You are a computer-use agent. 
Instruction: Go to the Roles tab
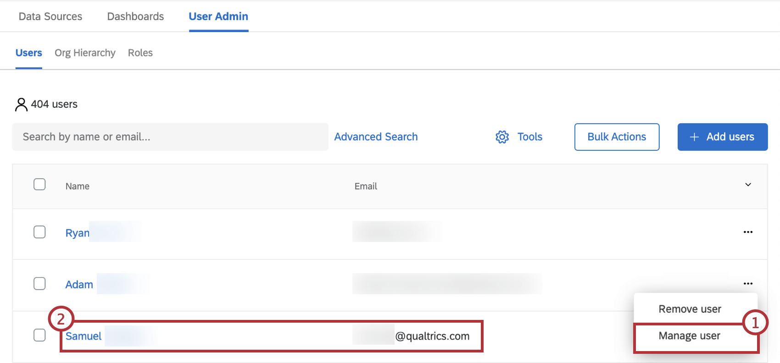tap(140, 53)
